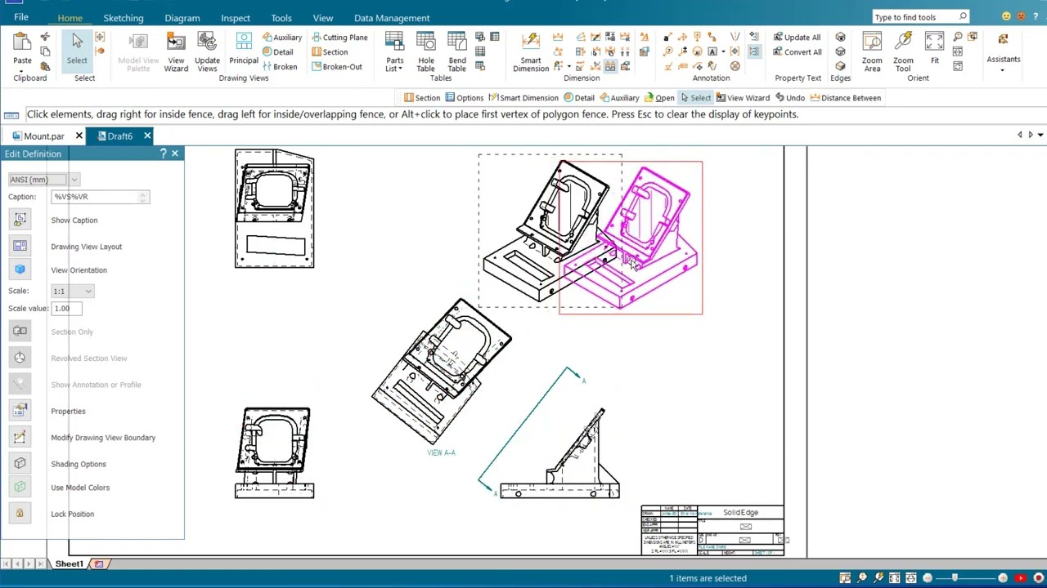Close the Draft6 document tab

[147, 136]
